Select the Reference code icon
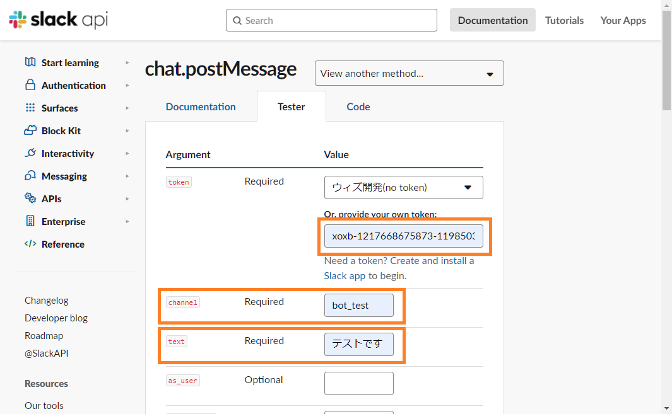The width and height of the screenshot is (672, 414). pos(30,244)
